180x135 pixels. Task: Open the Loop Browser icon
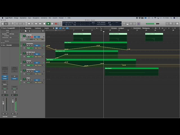(x=174, y=24)
